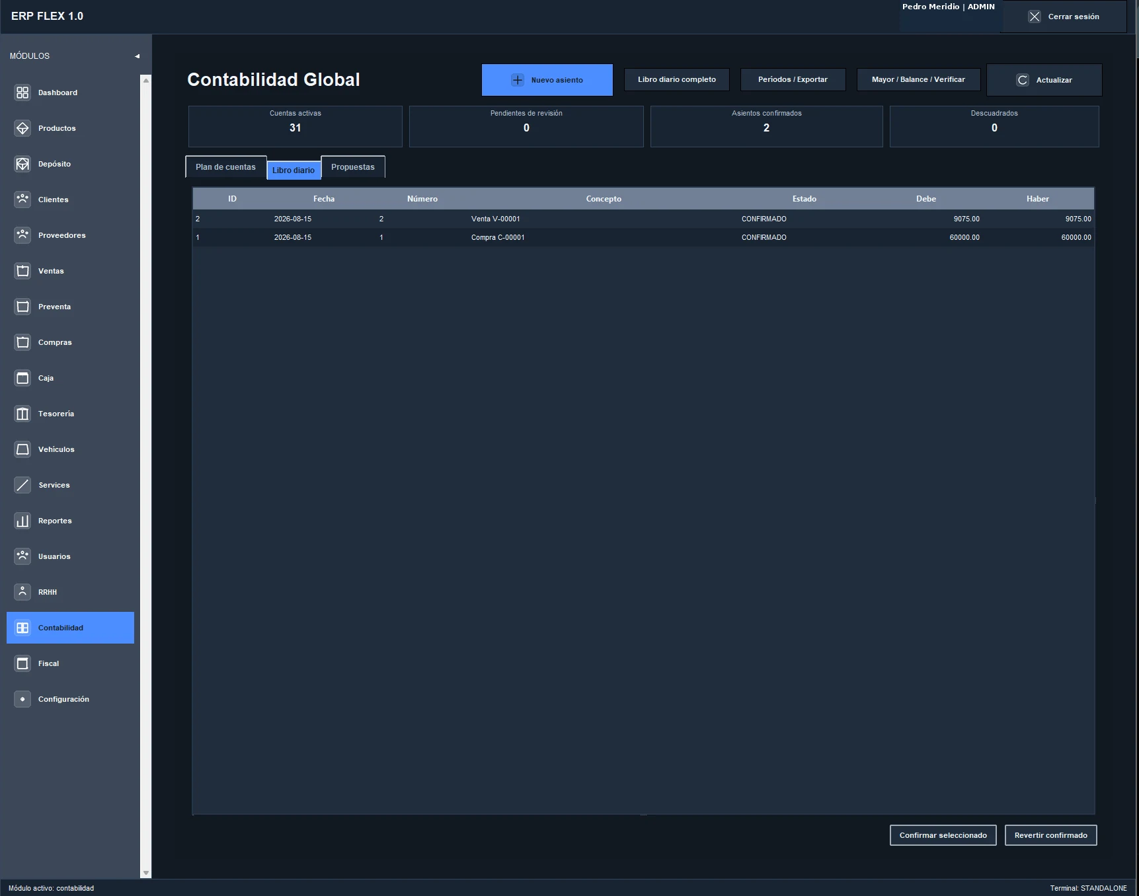Click the Actualizar refresh button
Viewport: 1139px width, 896px height.
[x=1044, y=80]
